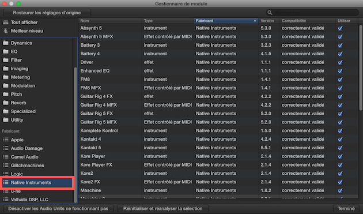Click version 1.5.0 of Komplete Kontrol
This screenshot has width=363, height=214.
[266, 130]
